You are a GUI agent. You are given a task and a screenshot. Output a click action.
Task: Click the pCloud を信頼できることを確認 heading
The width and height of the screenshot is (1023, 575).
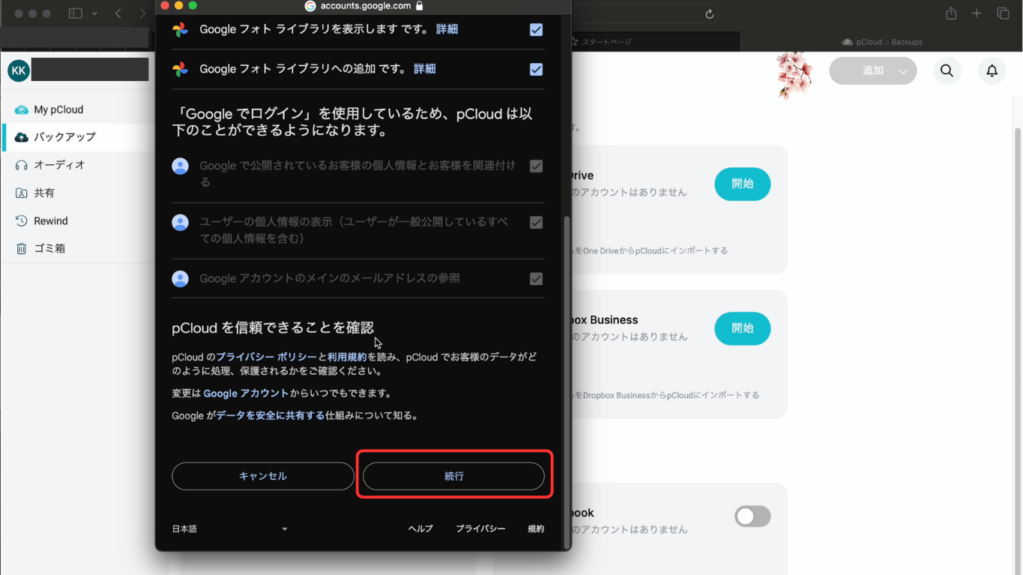click(x=273, y=327)
